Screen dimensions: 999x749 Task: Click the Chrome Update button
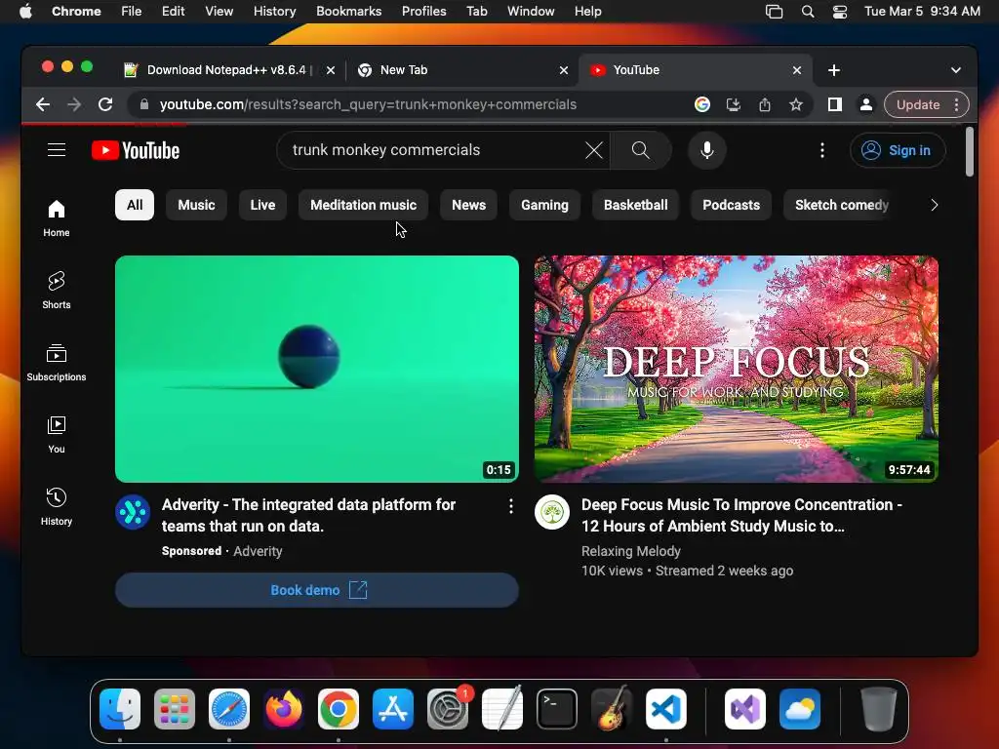click(918, 104)
